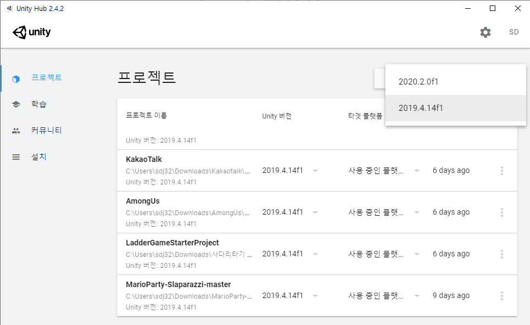The width and height of the screenshot is (530, 325).
Task: Sort by the 프로젝트 이름 column header
Action: [146, 115]
